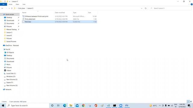The width and height of the screenshot is (193, 108).
Task: Sort files by Size column
Action: point(90,13)
